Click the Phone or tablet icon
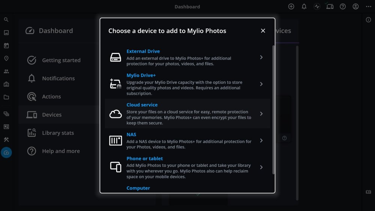The width and height of the screenshot is (375, 211). click(115, 167)
